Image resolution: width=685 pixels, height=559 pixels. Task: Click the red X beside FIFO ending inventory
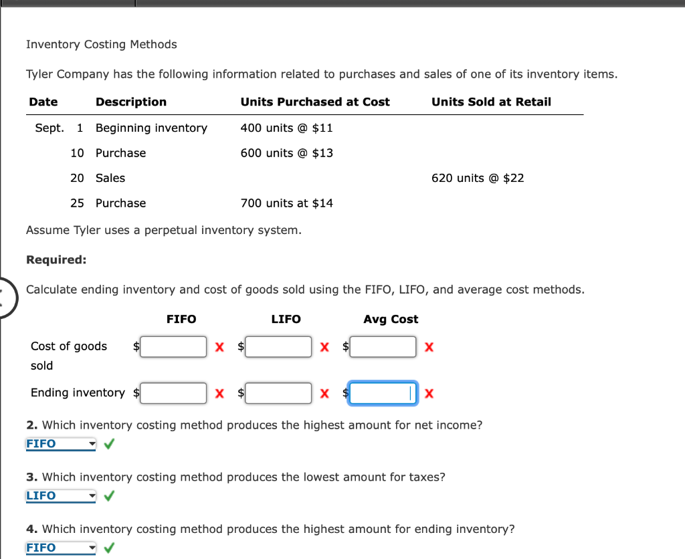point(219,393)
